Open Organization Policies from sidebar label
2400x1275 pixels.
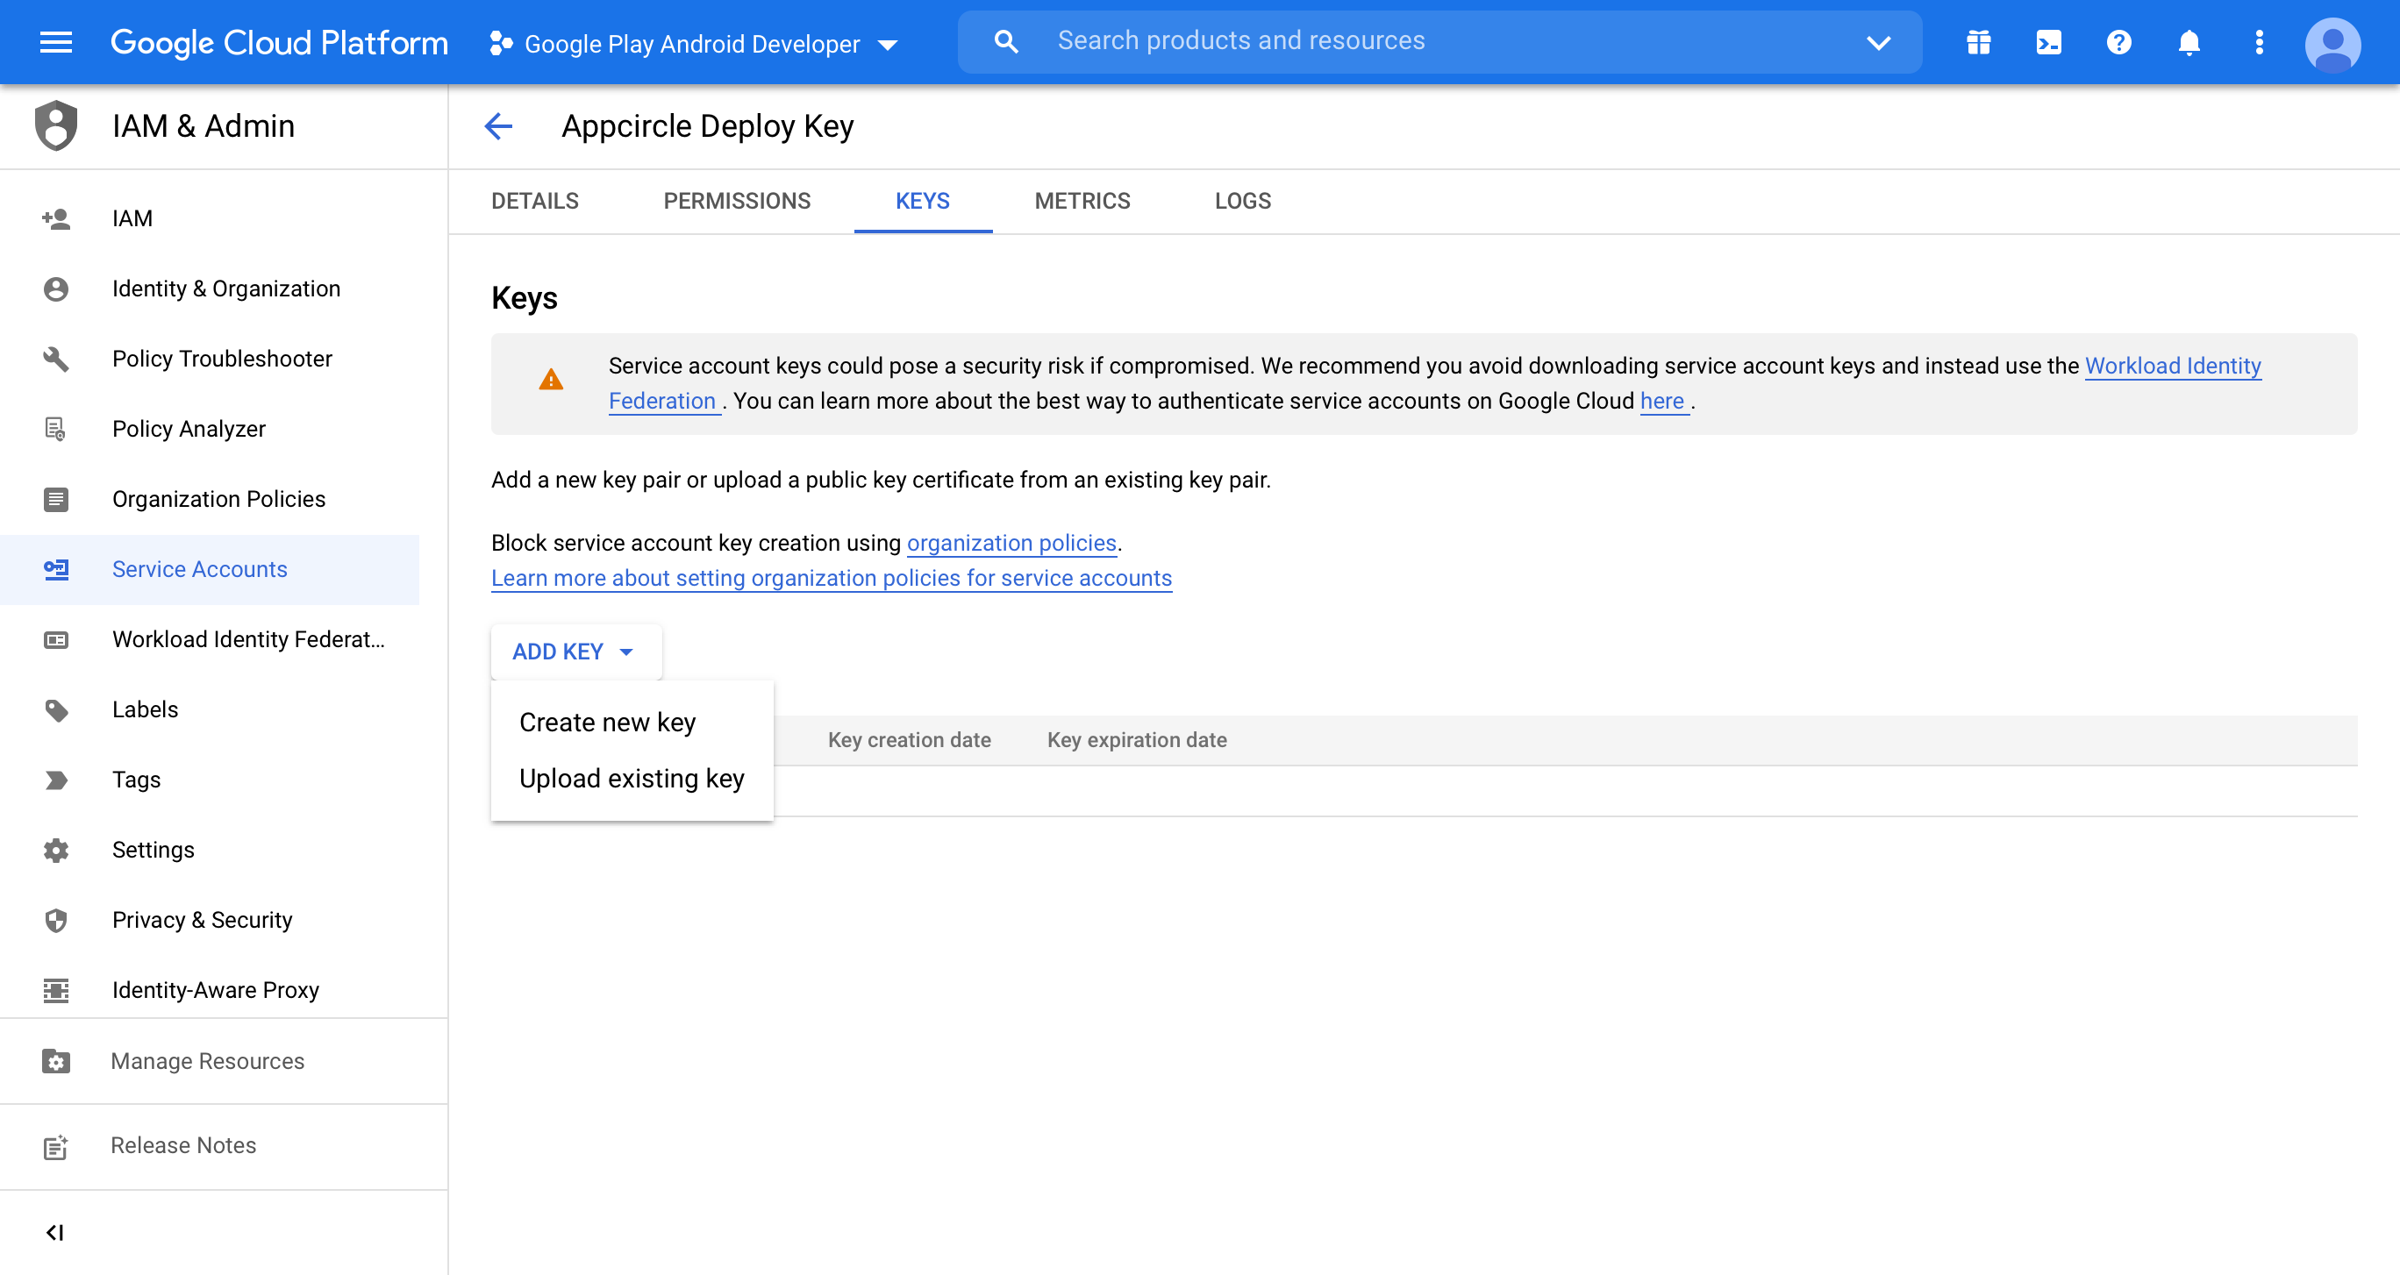pyautogui.click(x=219, y=499)
